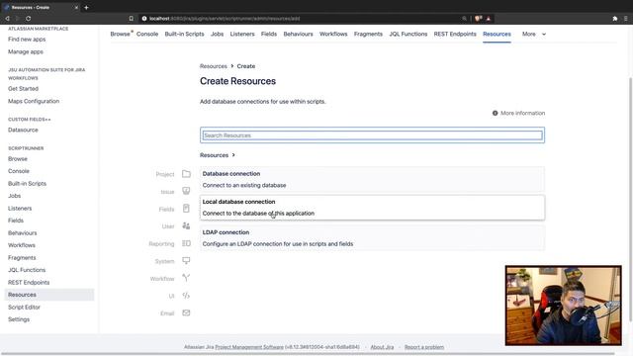The width and height of the screenshot is (633, 356).
Task: Open Script Editor in sidebar
Action: [x=24, y=308]
